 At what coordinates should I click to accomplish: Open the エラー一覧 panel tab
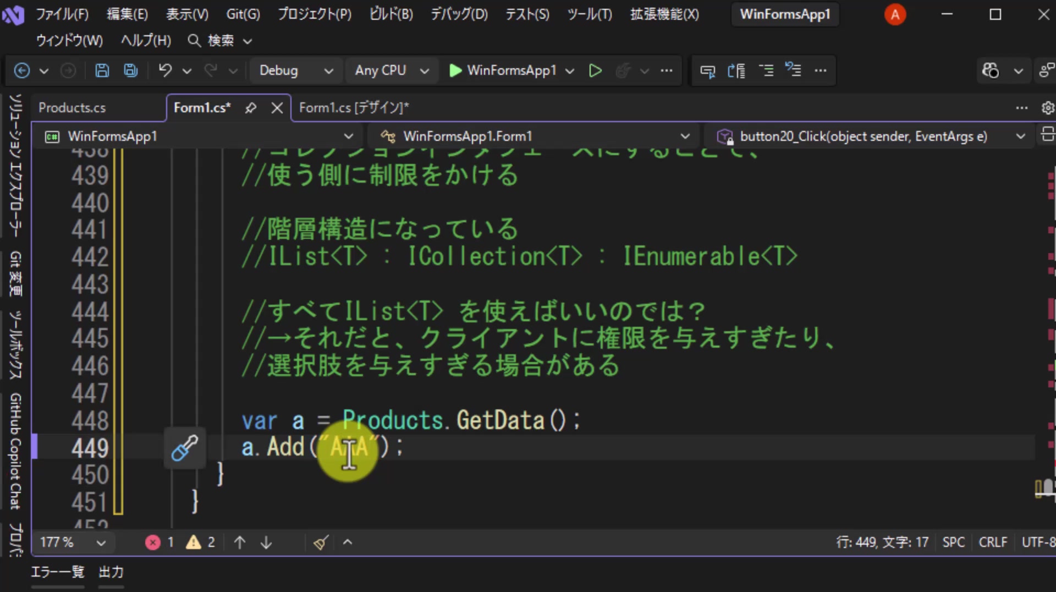coord(57,572)
